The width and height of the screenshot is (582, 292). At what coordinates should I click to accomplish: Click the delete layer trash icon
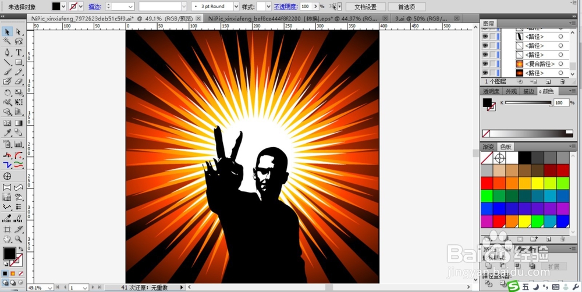point(562,81)
